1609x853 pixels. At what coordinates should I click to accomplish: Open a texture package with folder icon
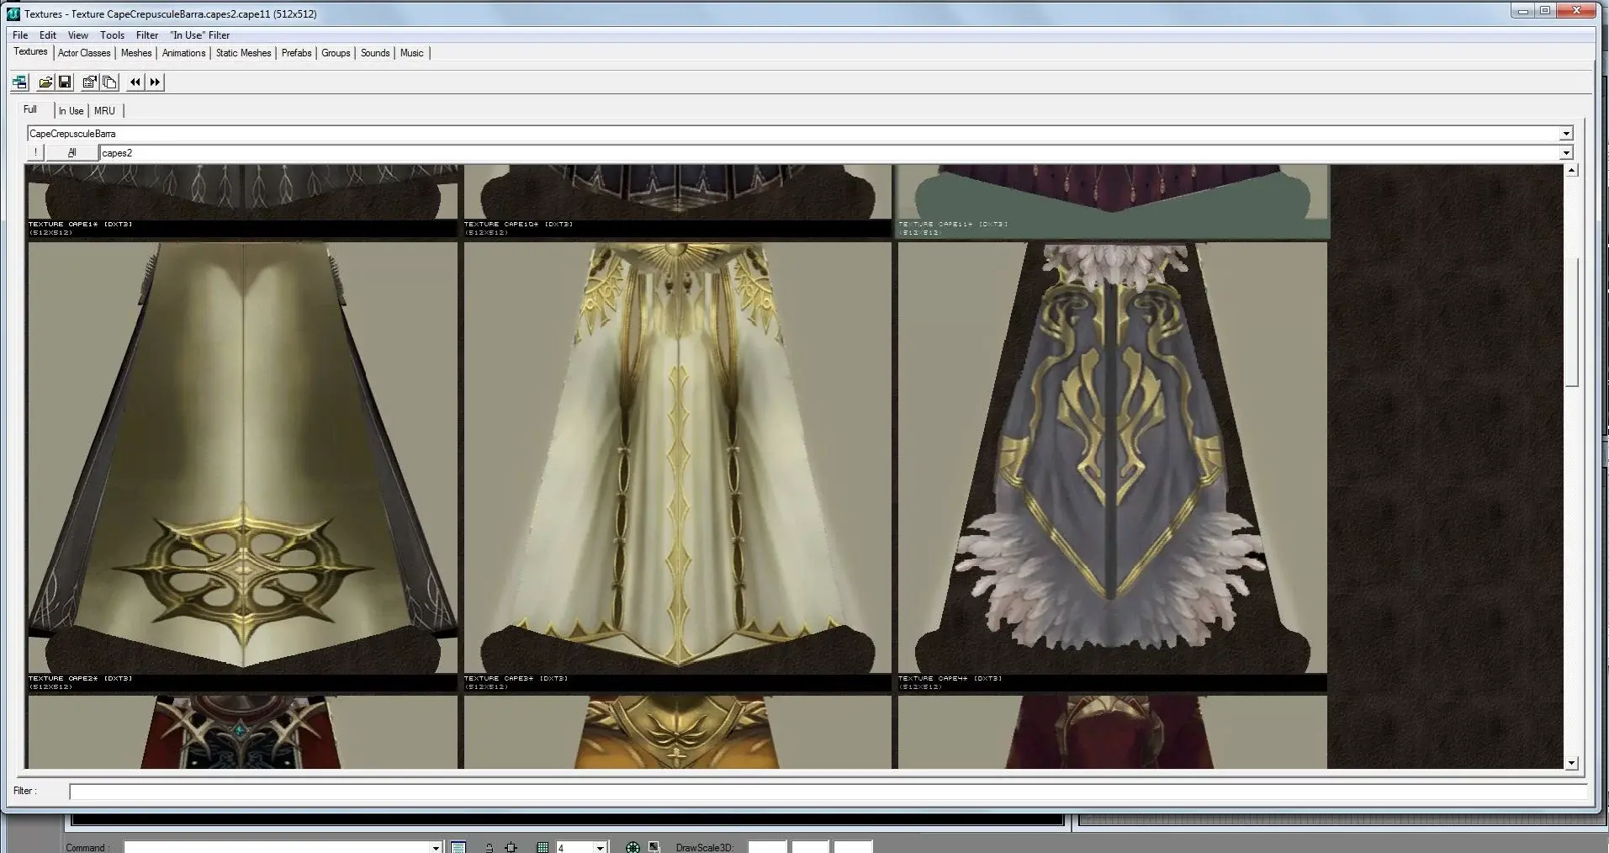point(45,82)
